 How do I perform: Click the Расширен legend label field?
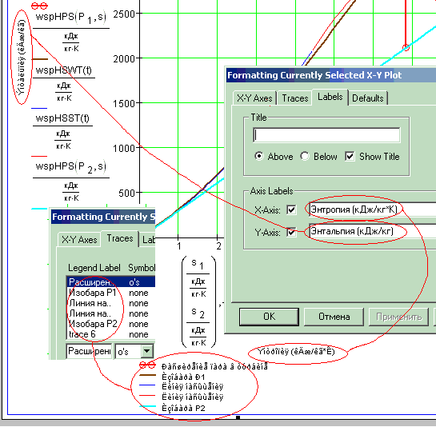coord(89,351)
